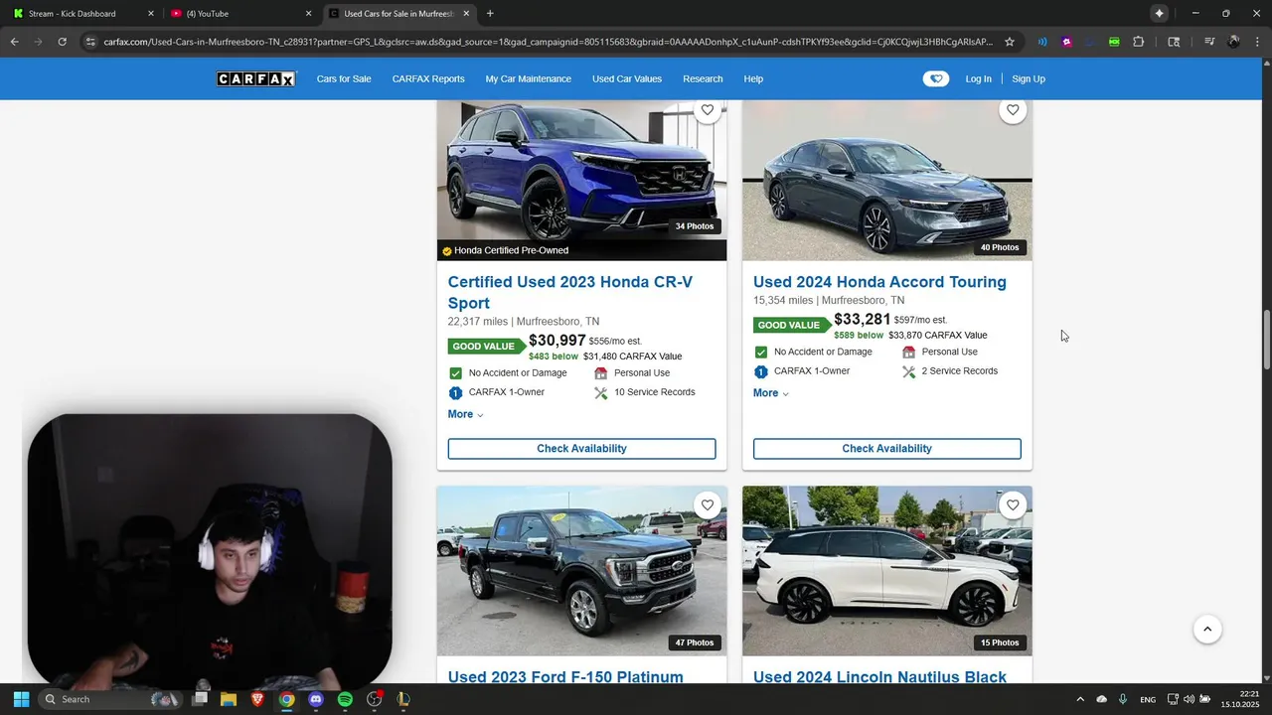The height and width of the screenshot is (715, 1272).
Task: Show hidden system tray icons
Action: pyautogui.click(x=1080, y=699)
